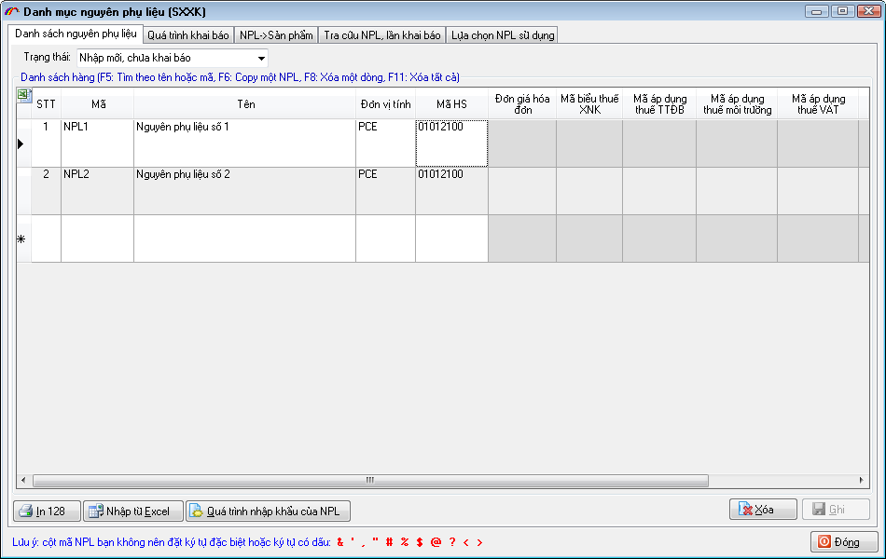Click the application icon in title bar
The image size is (886, 559).
pos(12,11)
